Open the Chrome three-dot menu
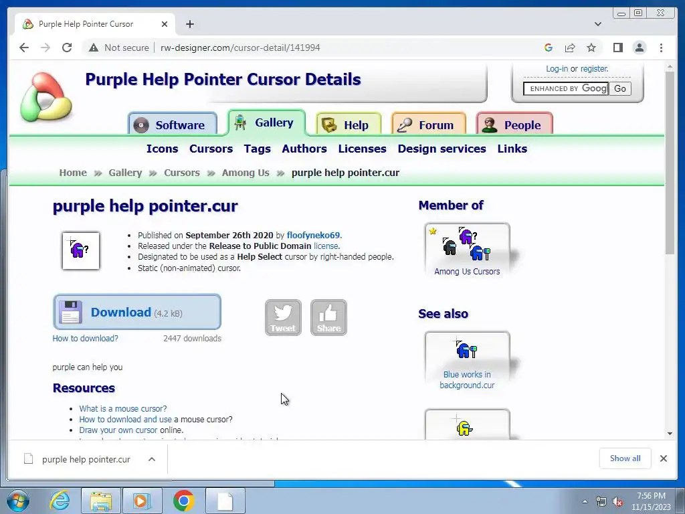Image resolution: width=685 pixels, height=514 pixels. tap(661, 48)
